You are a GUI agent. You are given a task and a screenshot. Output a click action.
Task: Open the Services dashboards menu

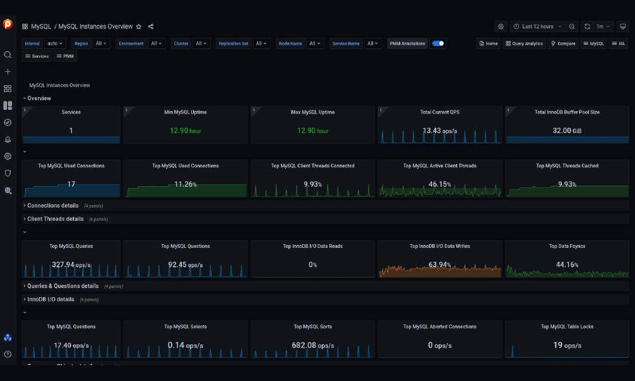37,56
